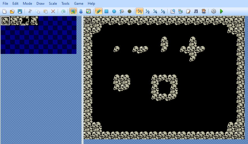Open the Character Generator
Image resolution: width=248 pixels, height=144 pixels.
tap(204, 11)
